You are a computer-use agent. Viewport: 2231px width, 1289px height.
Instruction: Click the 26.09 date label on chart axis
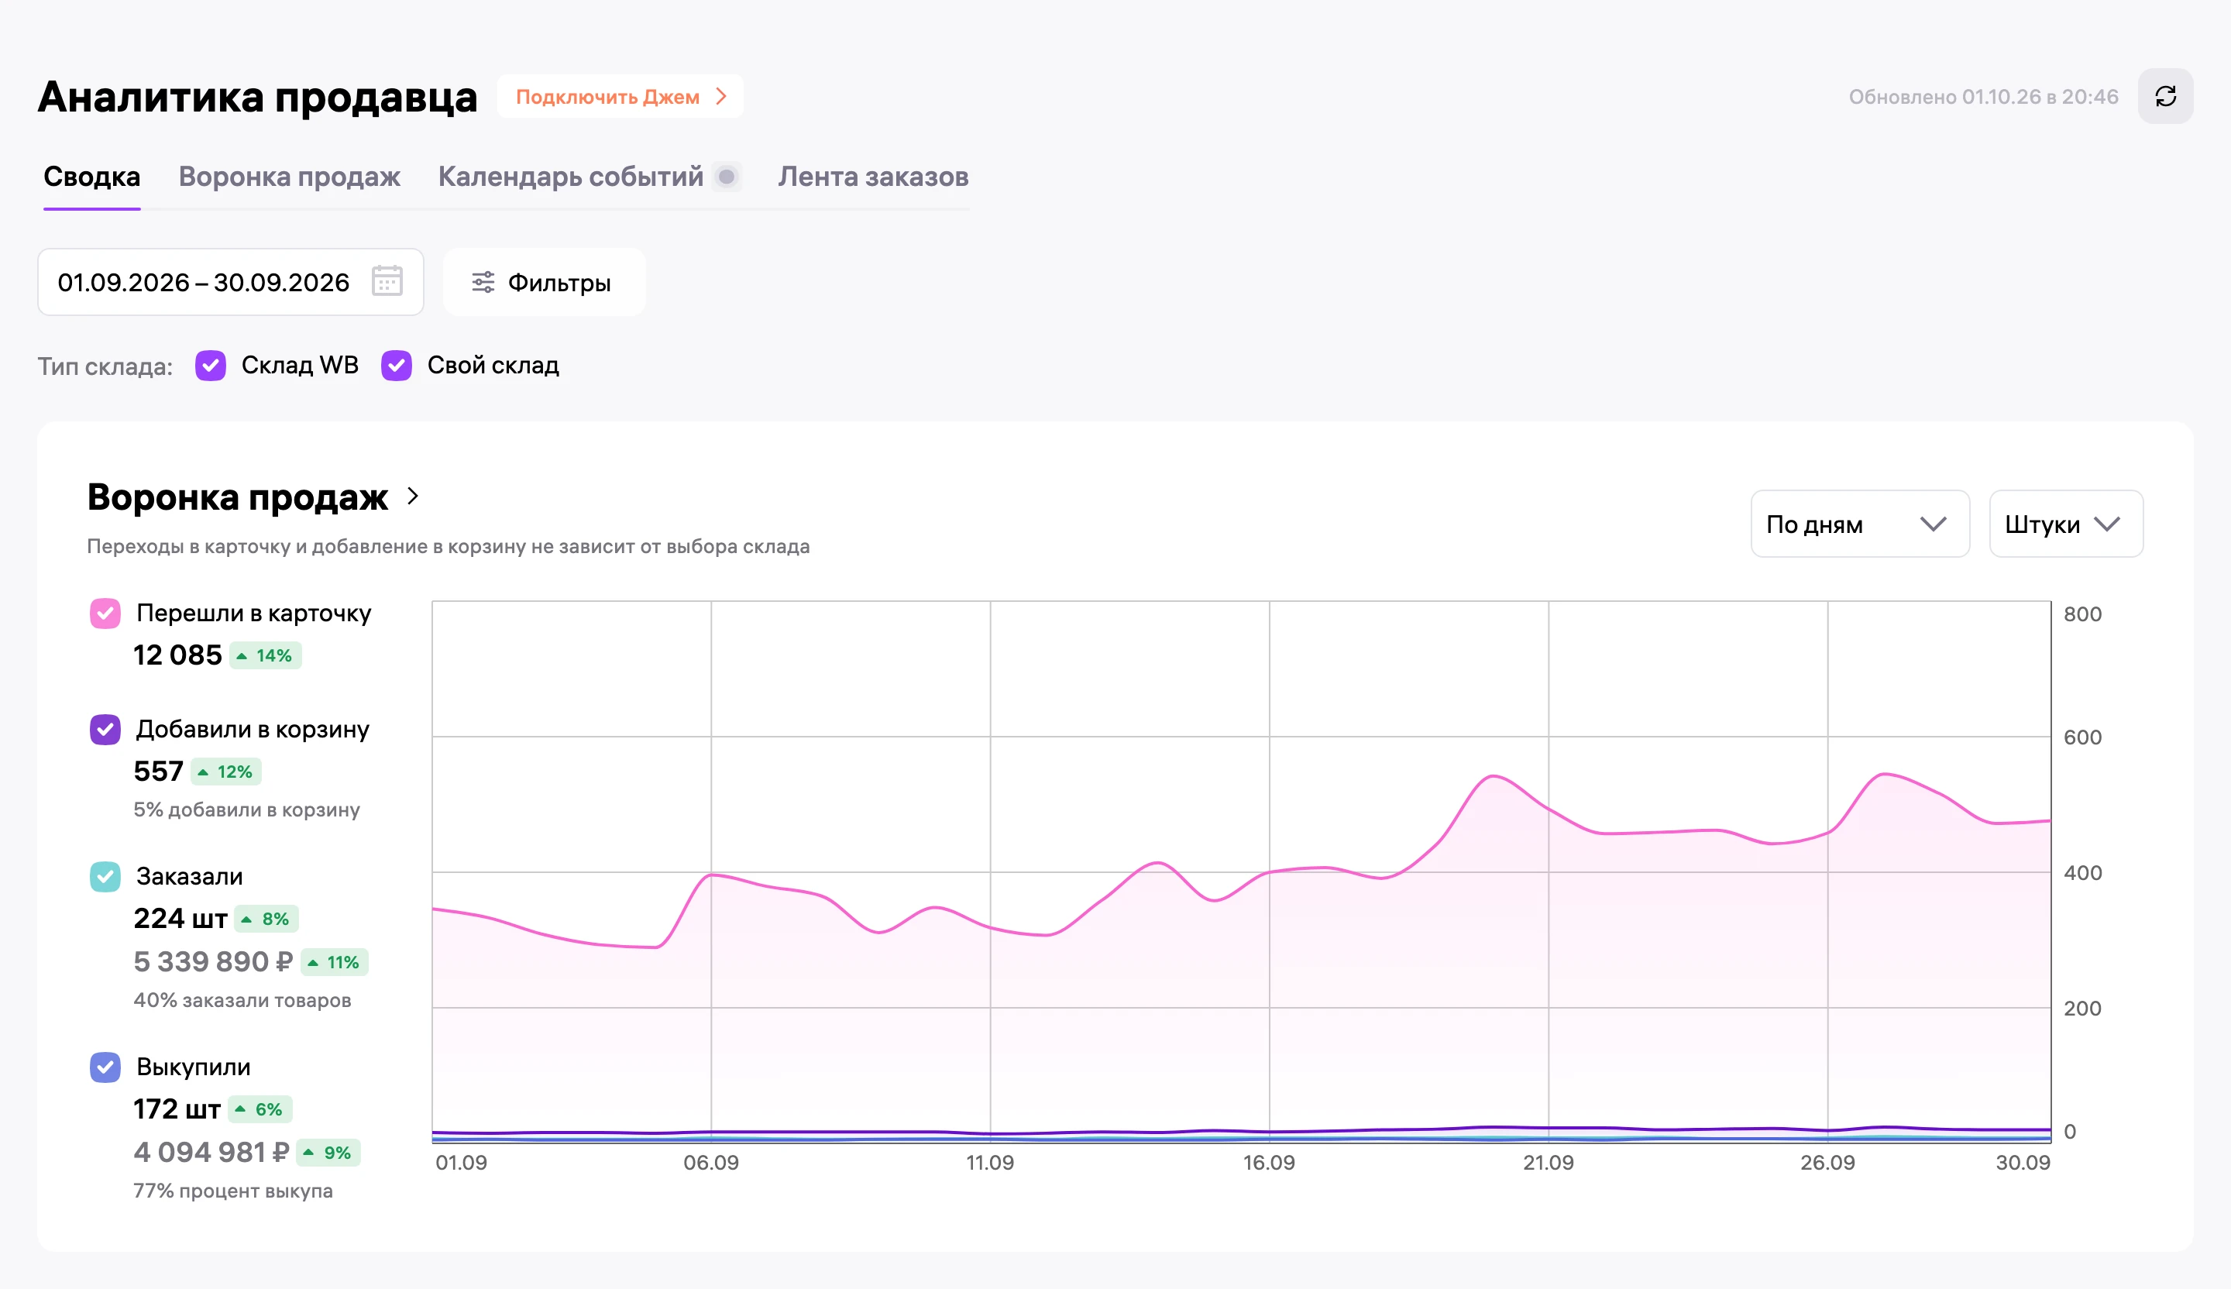(1827, 1163)
